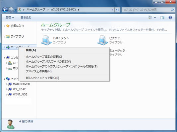Select MAILSERVER in the network tree
Viewport: 177px width, 132px height.
click(21, 84)
